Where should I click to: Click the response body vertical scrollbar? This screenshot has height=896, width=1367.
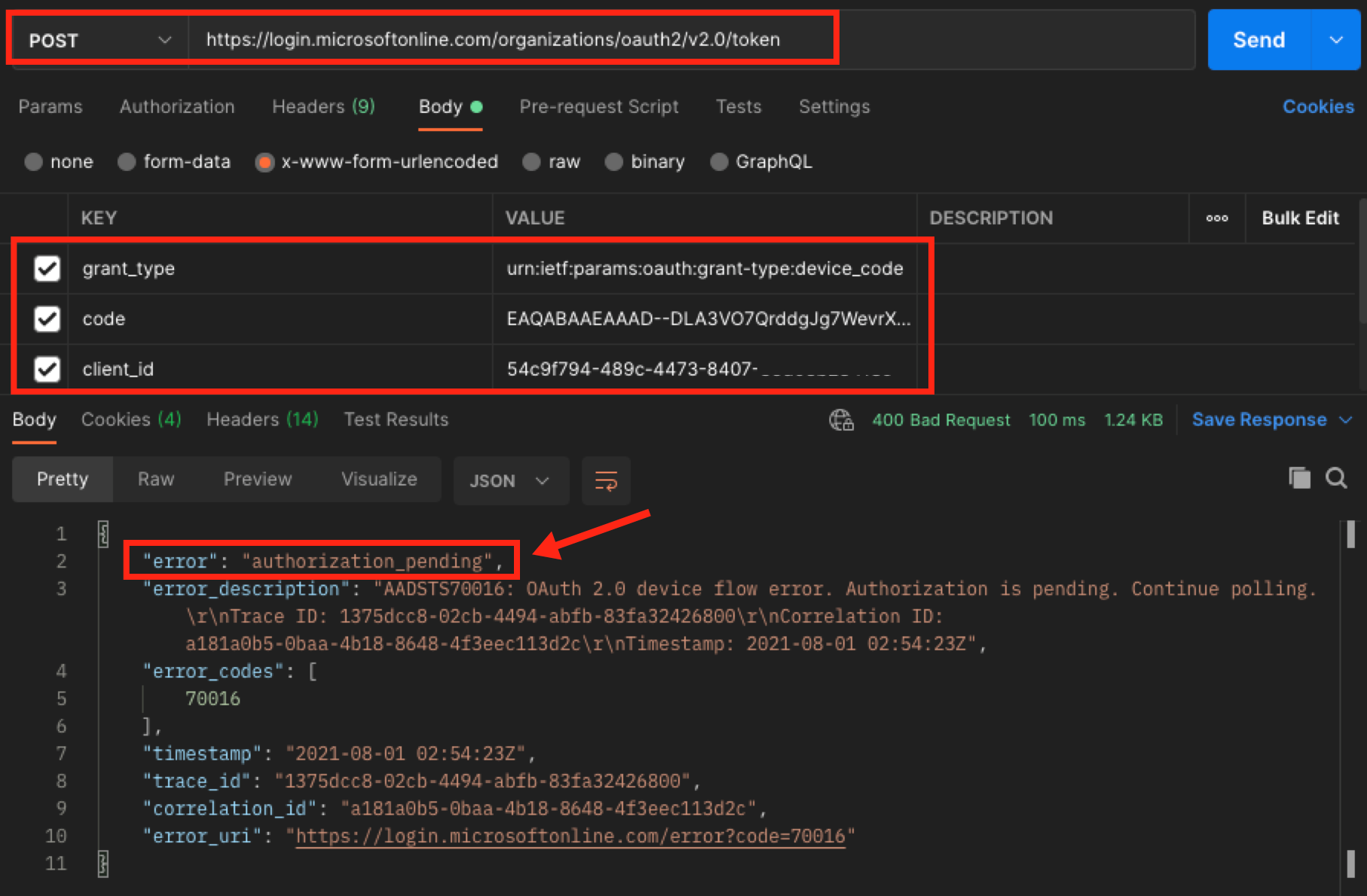1350,693
